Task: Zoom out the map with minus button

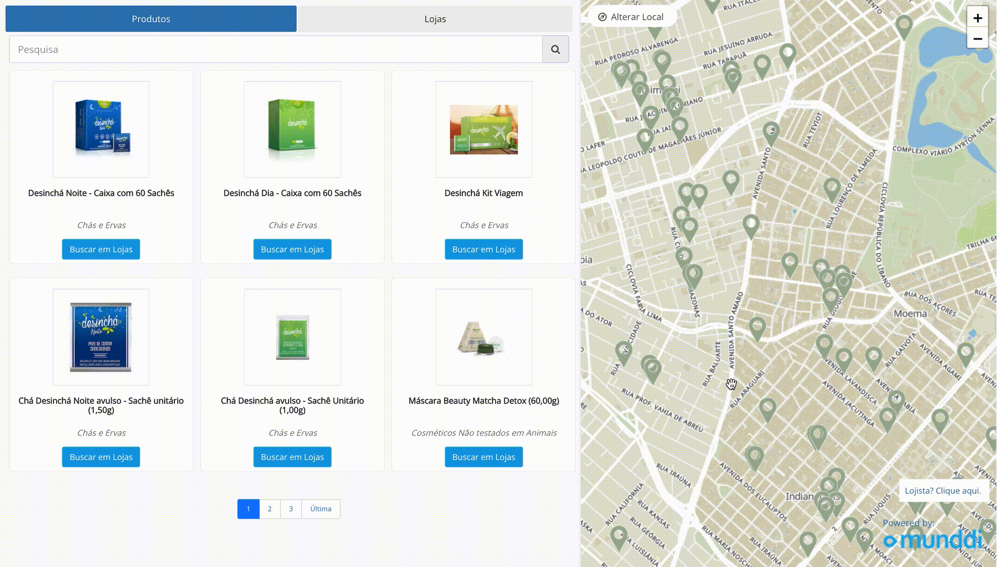Action: click(x=977, y=39)
